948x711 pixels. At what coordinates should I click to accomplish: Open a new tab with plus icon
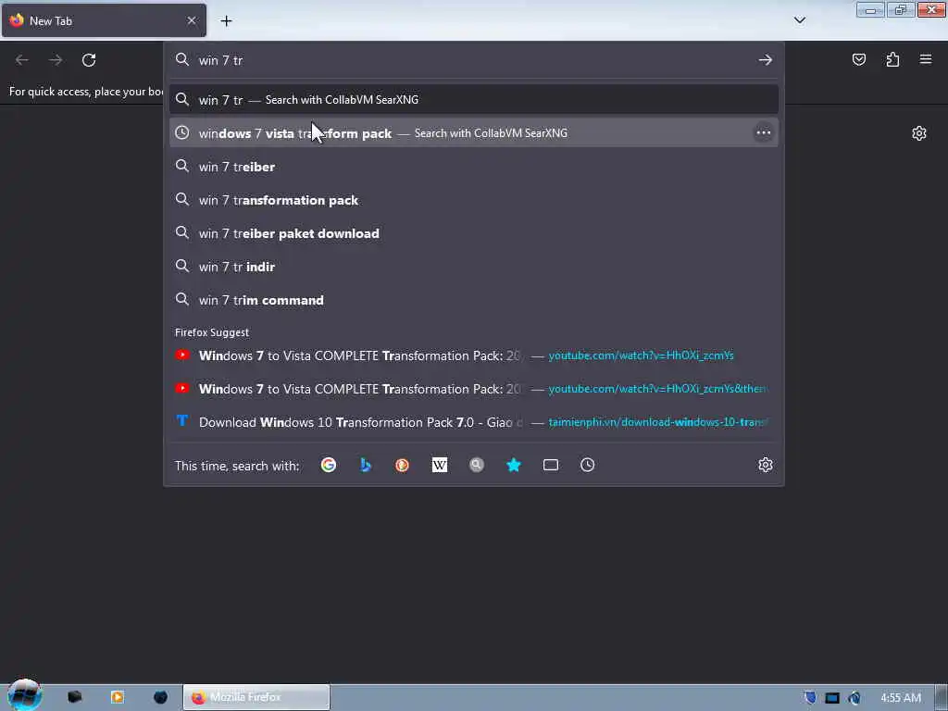(x=226, y=21)
